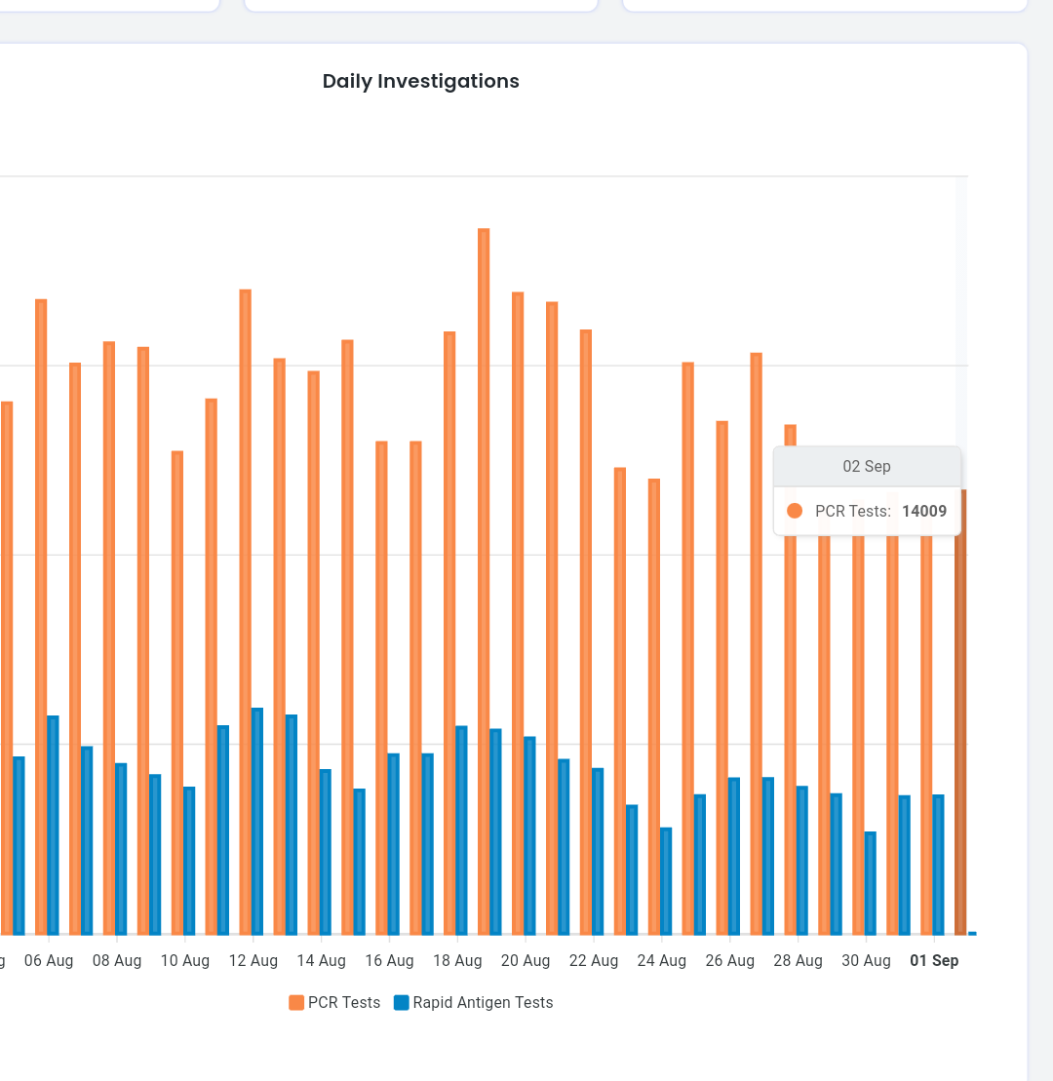Pick the blue Rapid Antigen bar for 12 Aug
Viewport: 1053px width, 1081px height.
[x=257, y=821]
